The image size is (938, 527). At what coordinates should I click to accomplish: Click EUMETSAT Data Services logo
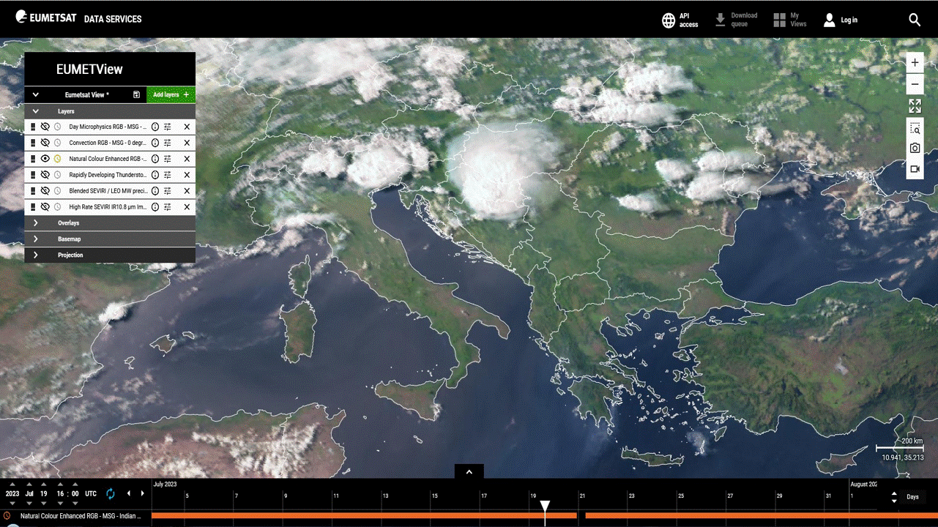pos(78,18)
